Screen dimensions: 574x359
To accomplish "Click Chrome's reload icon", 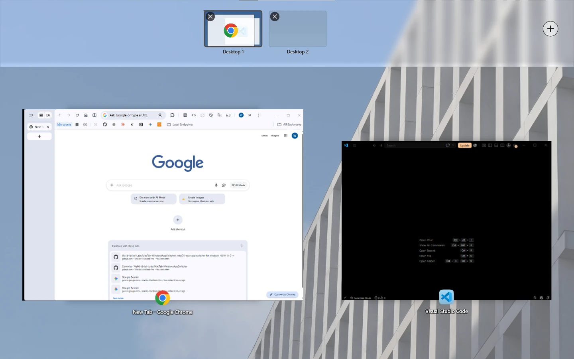I will pyautogui.click(x=77, y=115).
